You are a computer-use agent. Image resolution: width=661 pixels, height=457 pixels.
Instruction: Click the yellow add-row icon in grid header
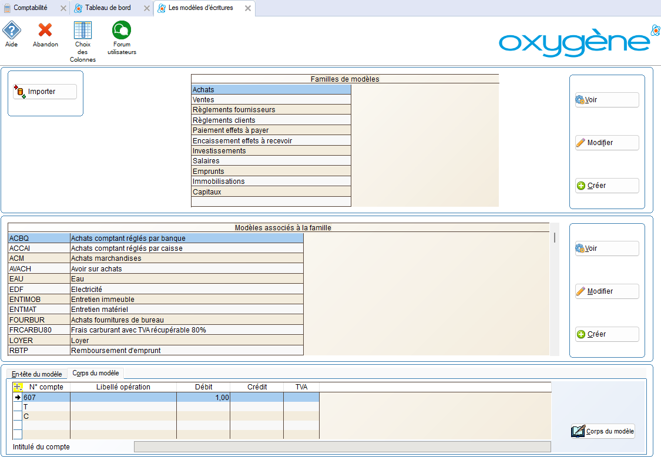pyautogui.click(x=18, y=387)
